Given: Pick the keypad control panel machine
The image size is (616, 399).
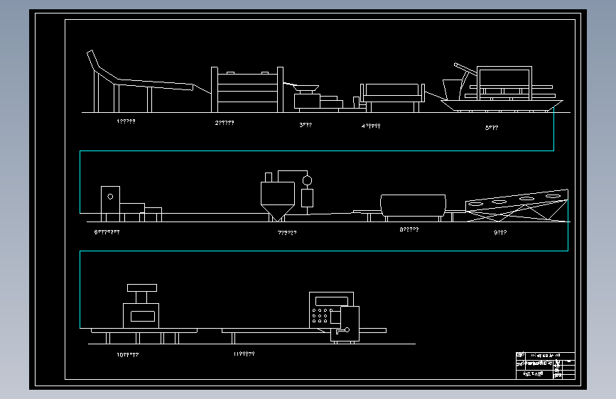Looking at the screenshot, I should [x=335, y=317].
